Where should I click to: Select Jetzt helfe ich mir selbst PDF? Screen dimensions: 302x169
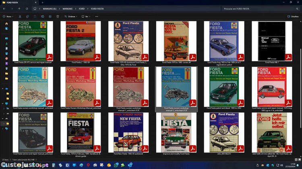coord(272,132)
